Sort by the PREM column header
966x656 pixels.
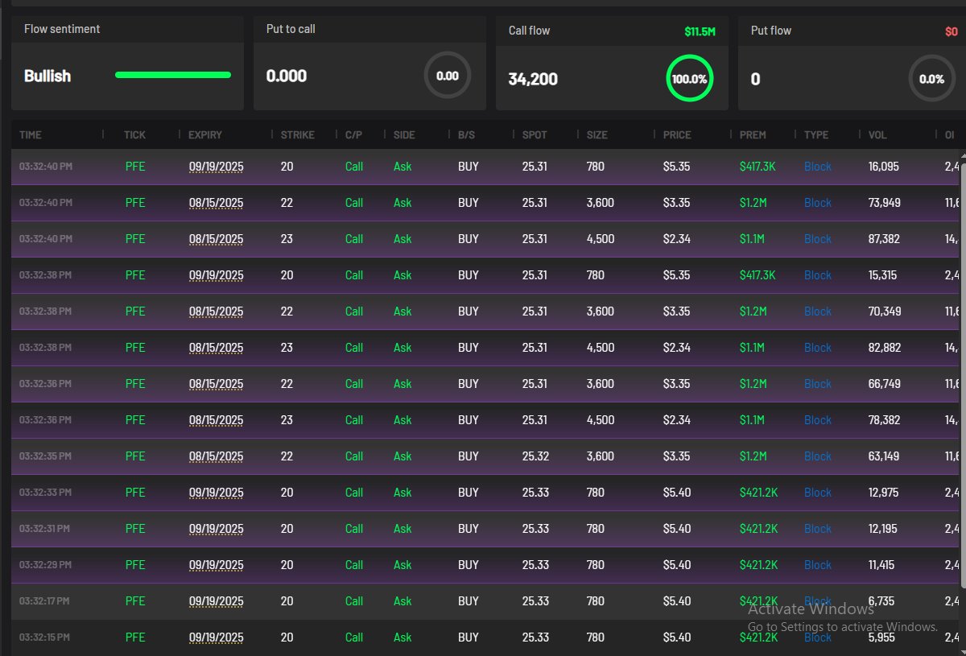(753, 134)
